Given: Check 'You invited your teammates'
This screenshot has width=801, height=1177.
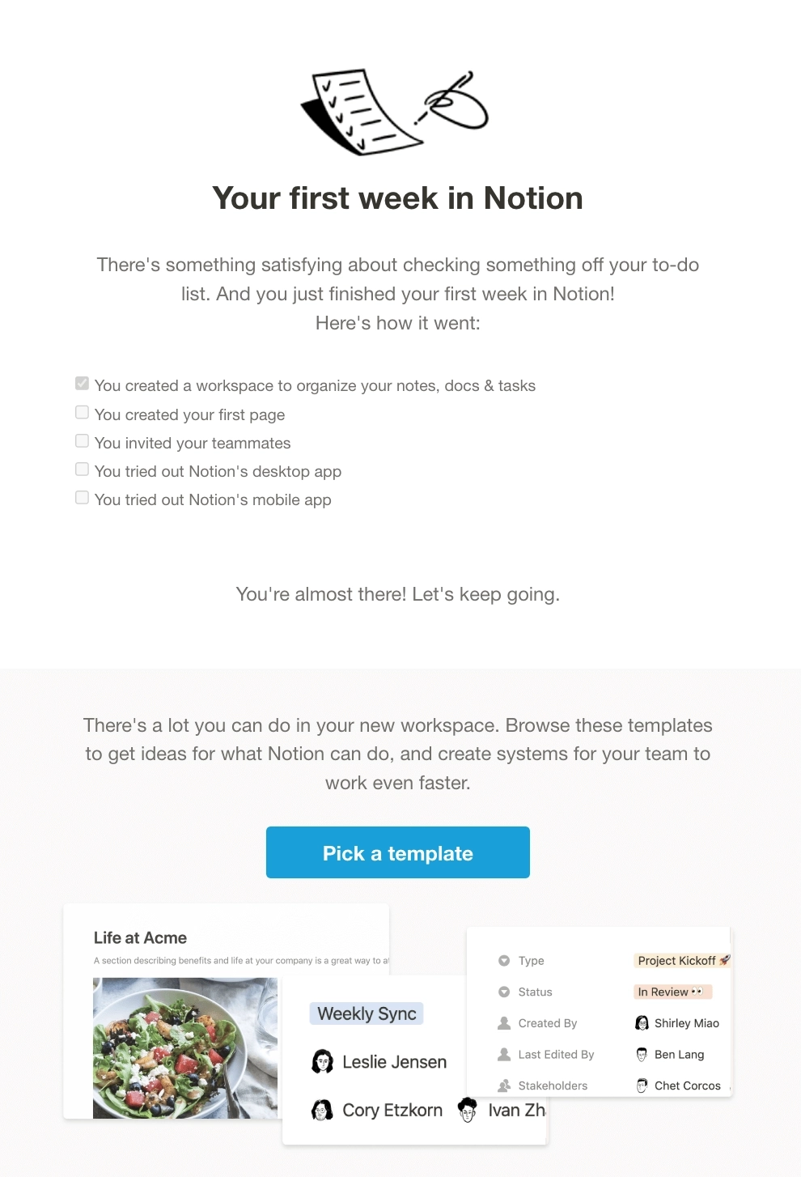Looking at the screenshot, I should coord(82,440).
